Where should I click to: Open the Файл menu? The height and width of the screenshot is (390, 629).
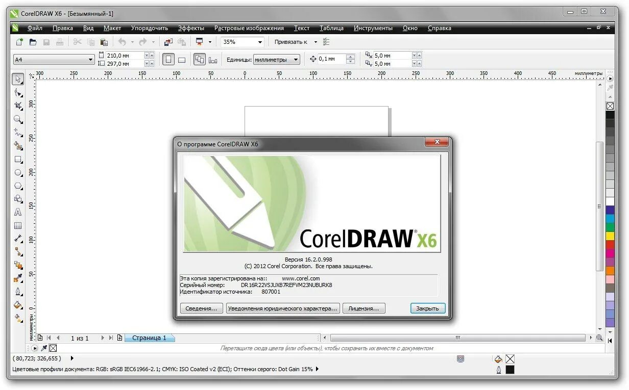pos(35,28)
